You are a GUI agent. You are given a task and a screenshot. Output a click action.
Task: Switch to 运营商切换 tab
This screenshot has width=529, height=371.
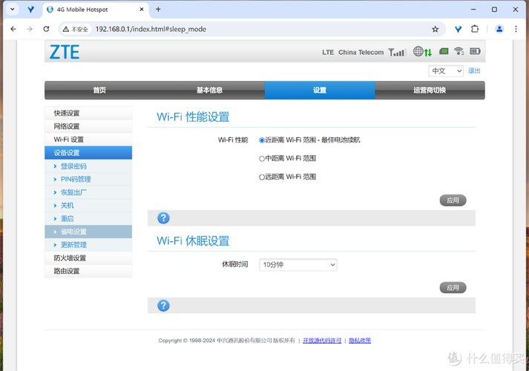(430, 90)
